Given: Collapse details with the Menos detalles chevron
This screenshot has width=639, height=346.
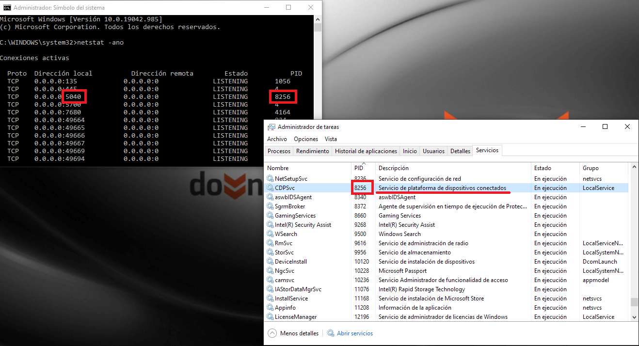Looking at the screenshot, I should pyautogui.click(x=272, y=333).
